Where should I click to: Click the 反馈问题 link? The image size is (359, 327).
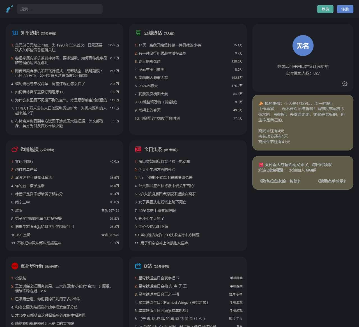[x=275, y=170]
